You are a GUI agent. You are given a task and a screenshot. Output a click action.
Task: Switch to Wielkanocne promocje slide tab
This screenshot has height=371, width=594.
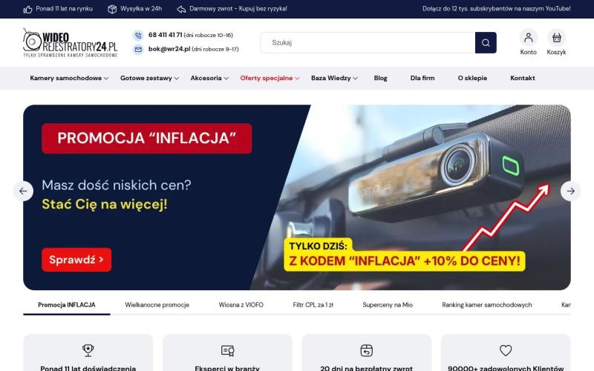coord(157,305)
